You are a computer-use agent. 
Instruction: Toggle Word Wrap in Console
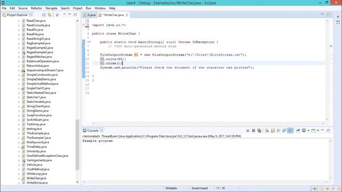278,131
